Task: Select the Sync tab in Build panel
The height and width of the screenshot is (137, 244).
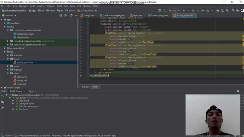Action: (x=31, y=91)
